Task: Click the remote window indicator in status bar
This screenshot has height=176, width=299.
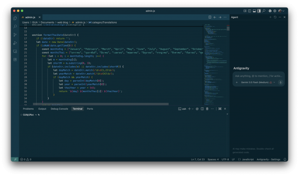Action: pos(15,160)
